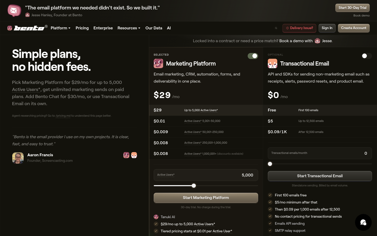Expand the Platform dropdown menu

[x=60, y=28]
